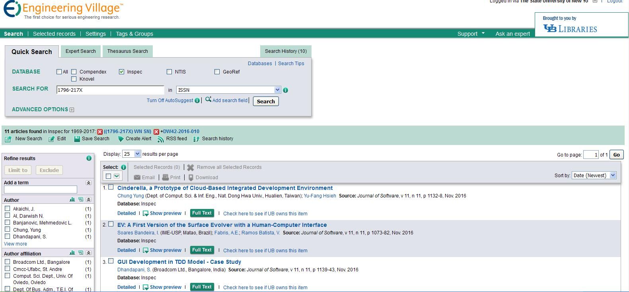Tick checkbox for record 3 GUI Development
629x292 pixels.
pyautogui.click(x=111, y=261)
